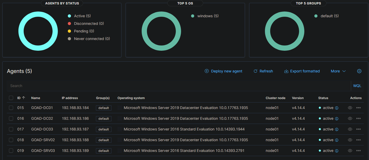Sort by Cluster node column header
The width and height of the screenshot is (369, 160).
(x=275, y=98)
